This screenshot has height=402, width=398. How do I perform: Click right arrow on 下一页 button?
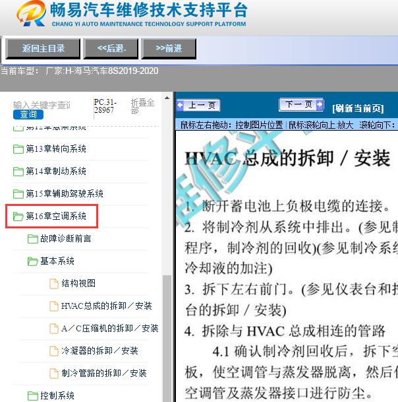320,104
